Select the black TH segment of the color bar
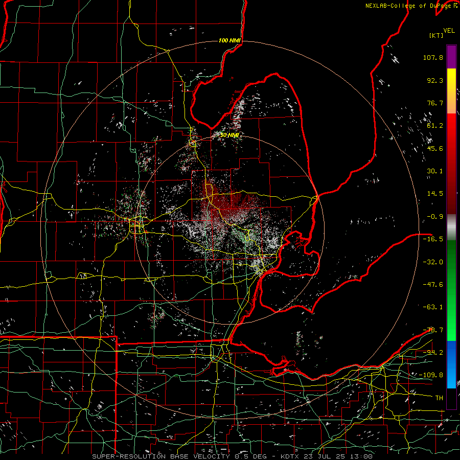Image resolution: width=460 pixels, height=460 pixels. [451, 398]
